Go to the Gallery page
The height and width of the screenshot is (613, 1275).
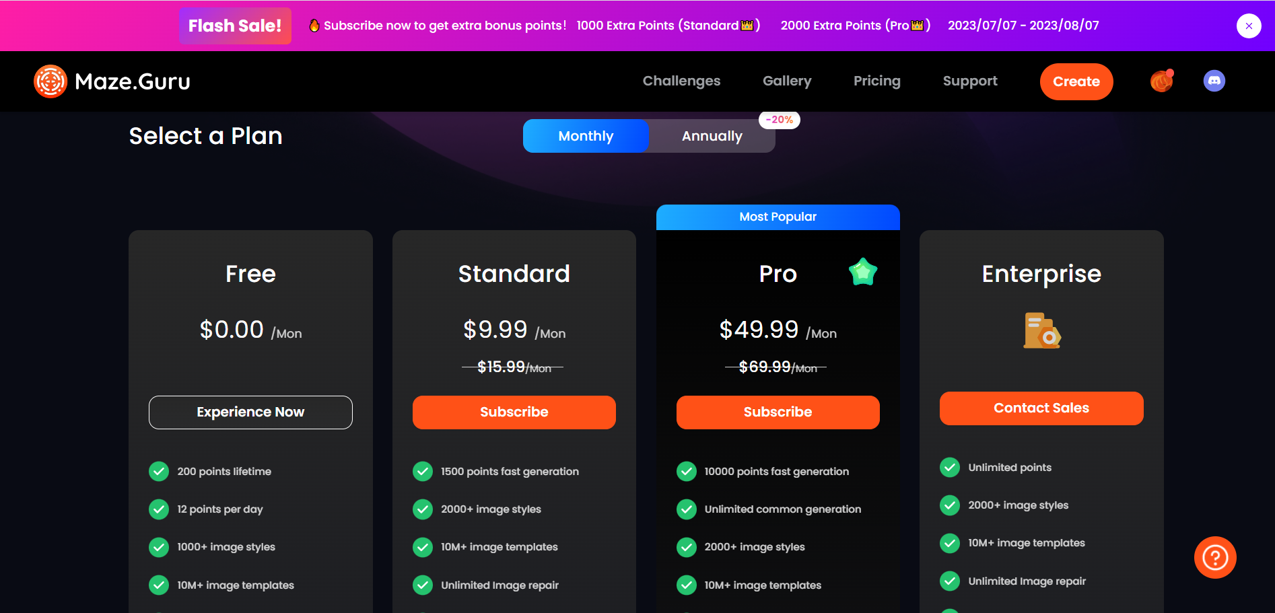(787, 81)
